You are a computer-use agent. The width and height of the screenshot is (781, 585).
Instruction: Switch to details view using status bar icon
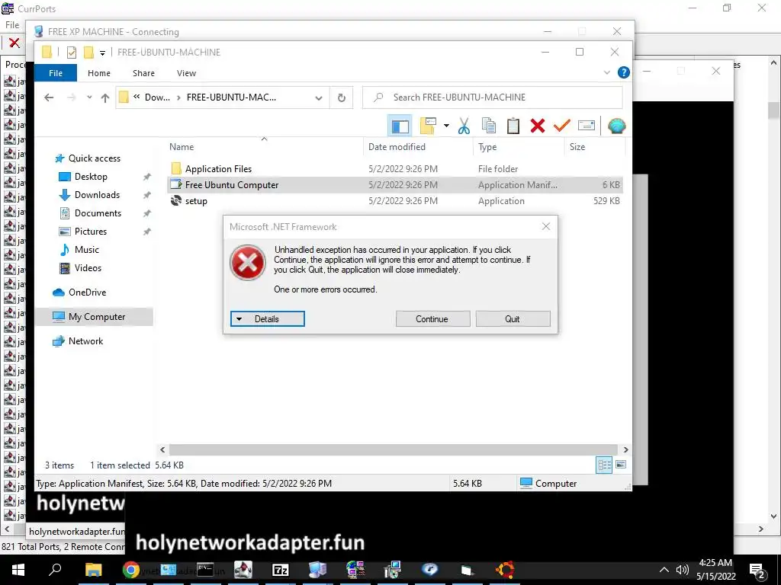(604, 465)
